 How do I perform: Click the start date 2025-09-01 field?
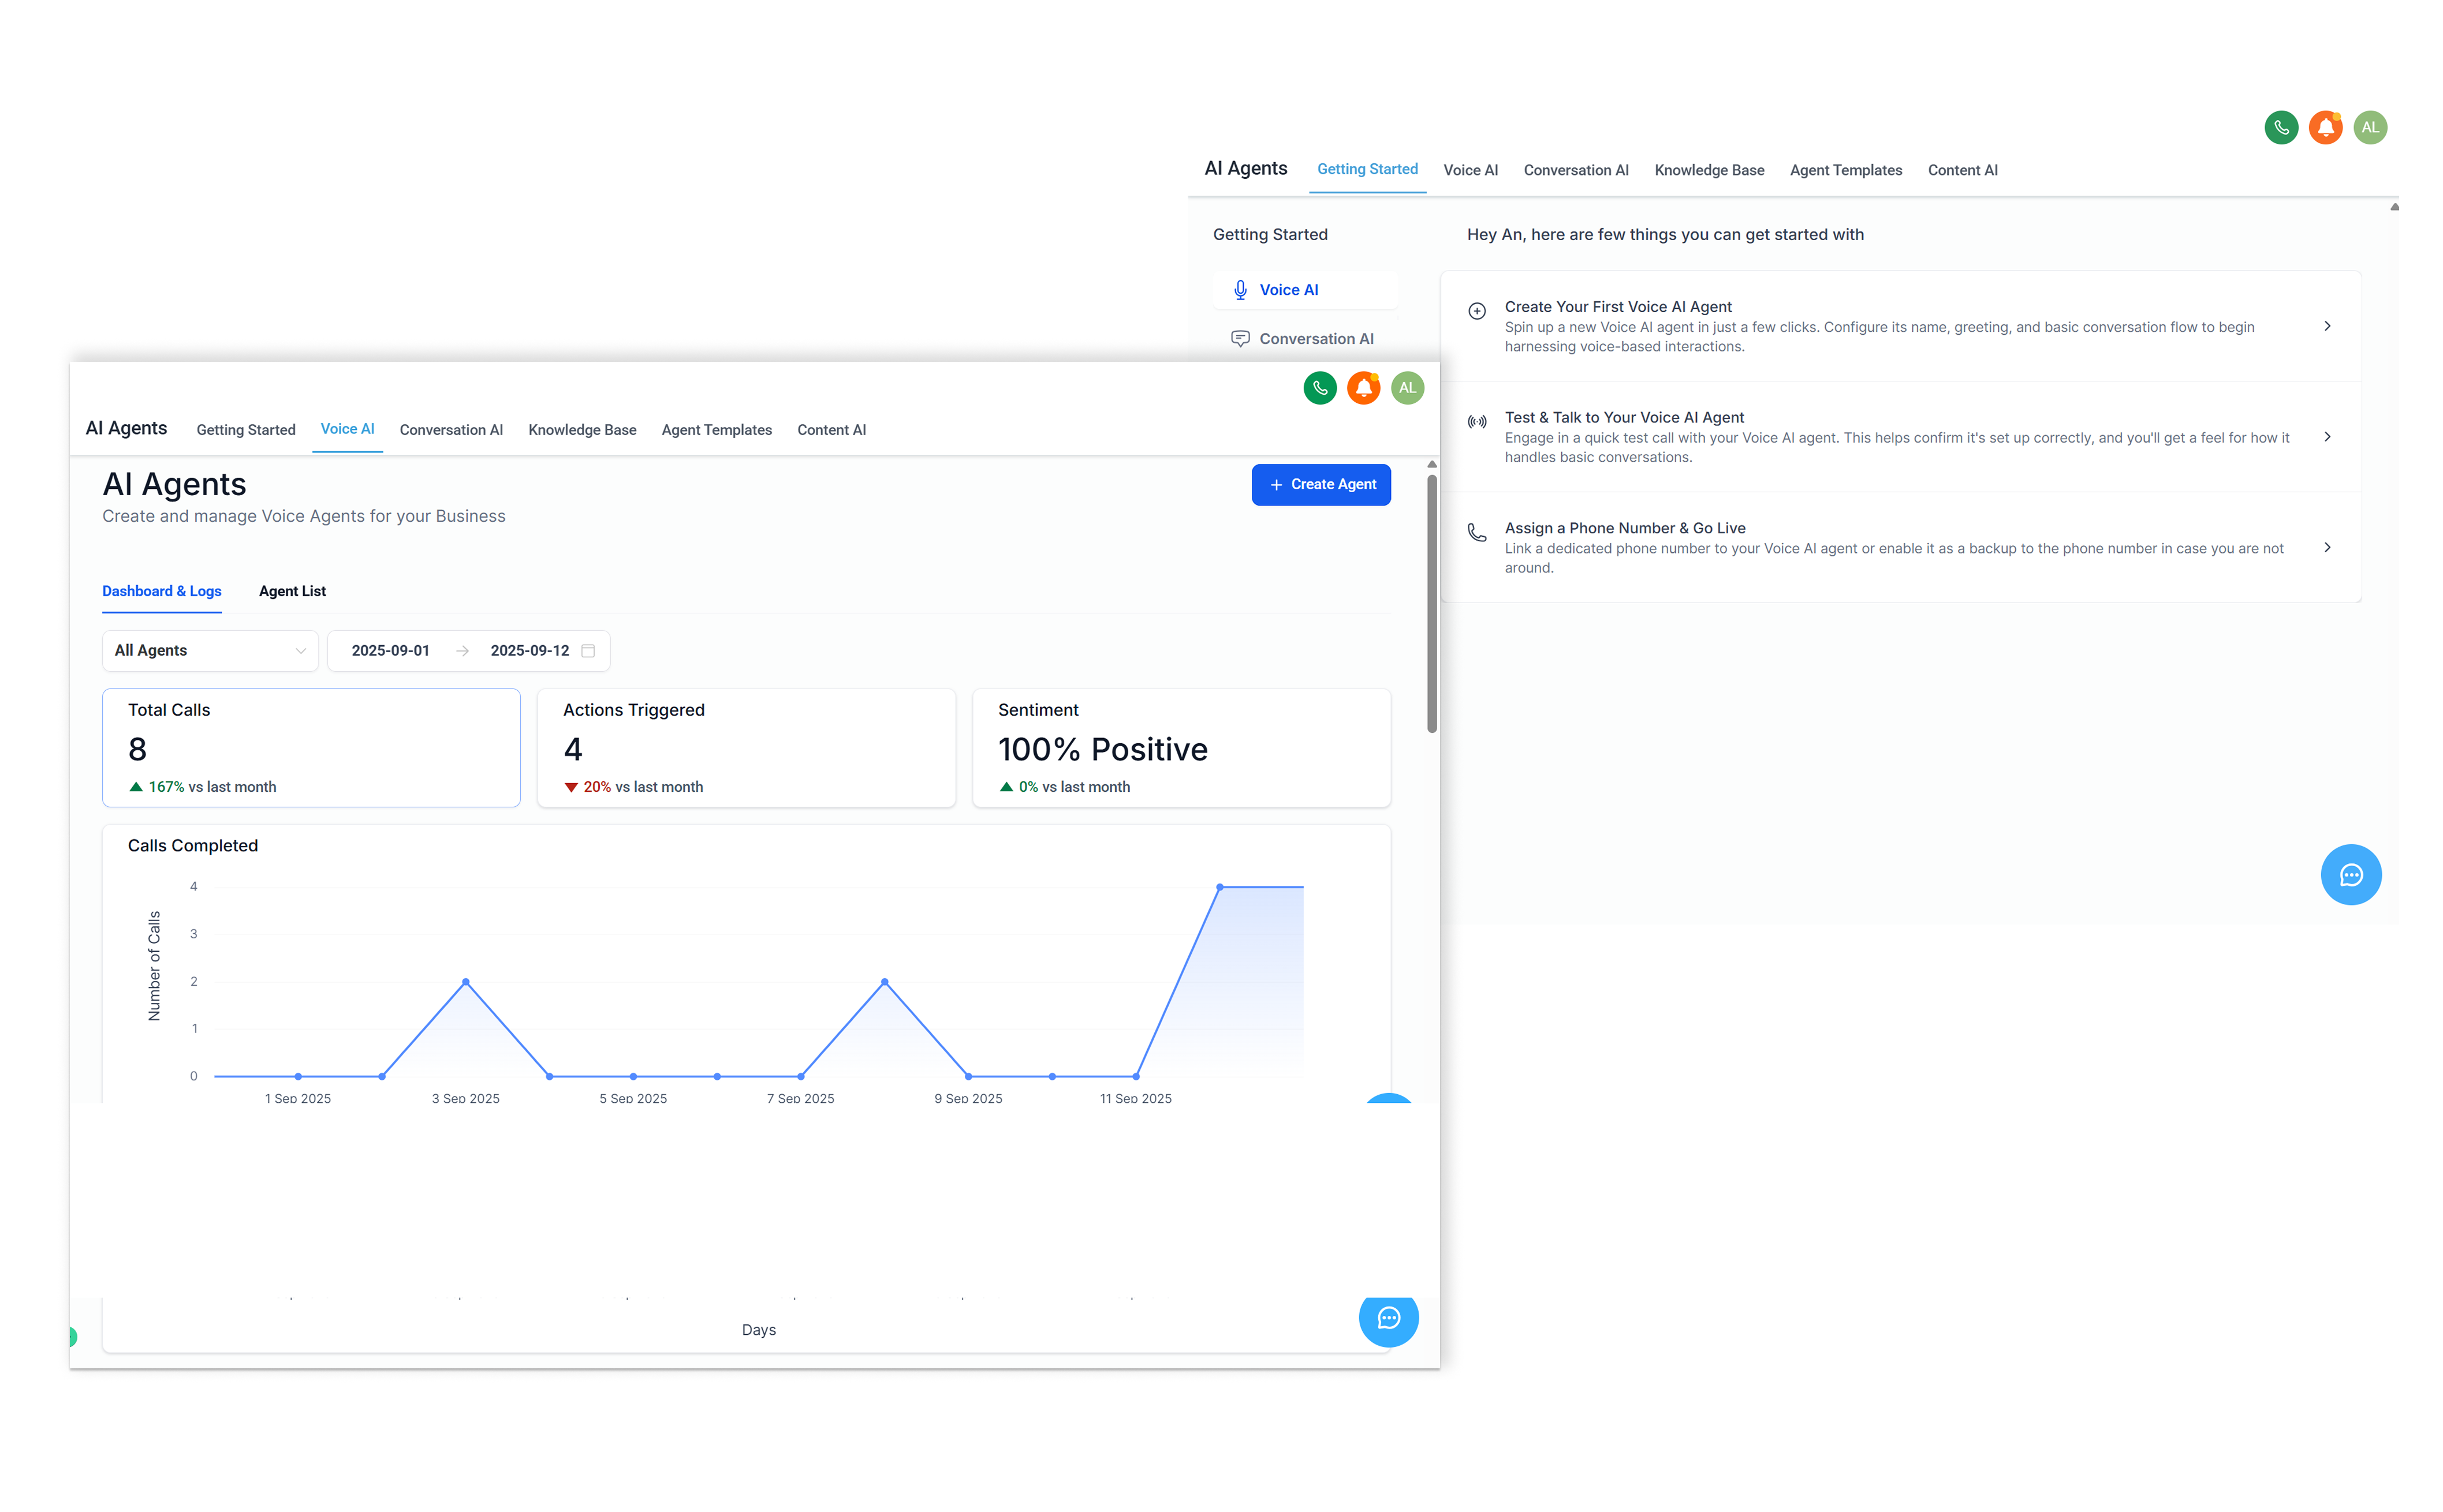[x=390, y=651]
